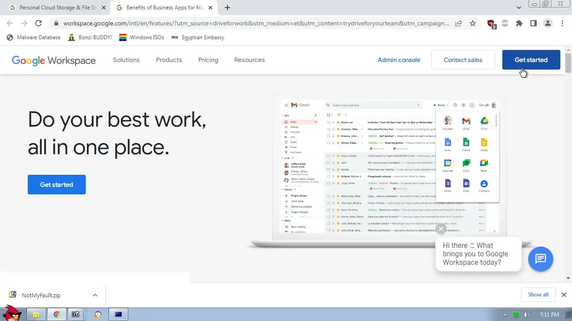
Task: Switch to Personal Cloud Storage tab
Action: click(57, 8)
